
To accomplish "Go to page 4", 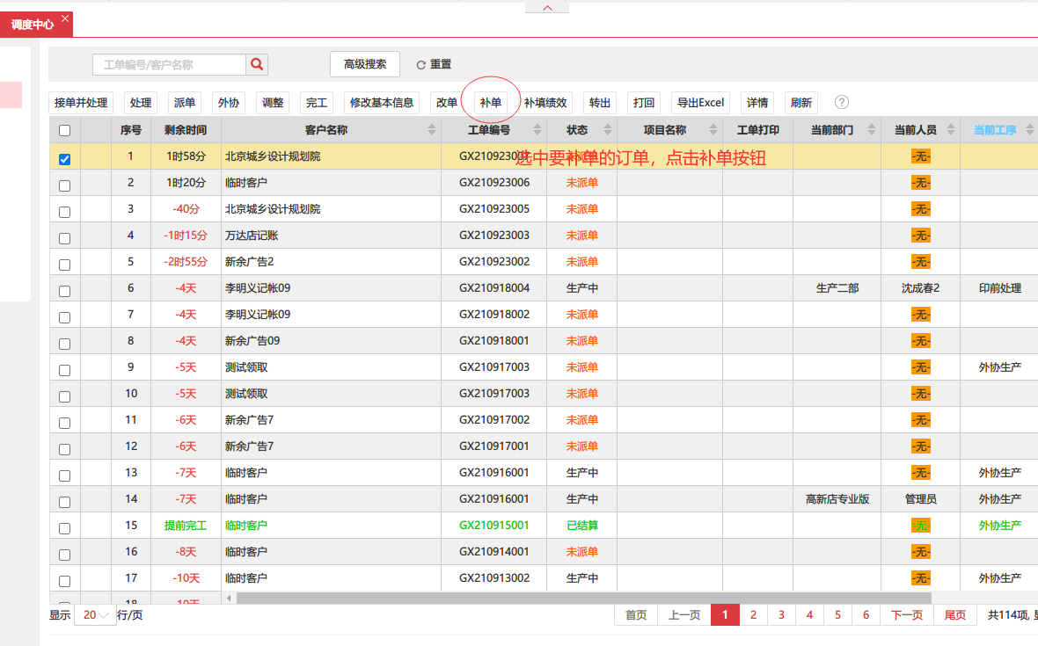I will click(x=809, y=615).
